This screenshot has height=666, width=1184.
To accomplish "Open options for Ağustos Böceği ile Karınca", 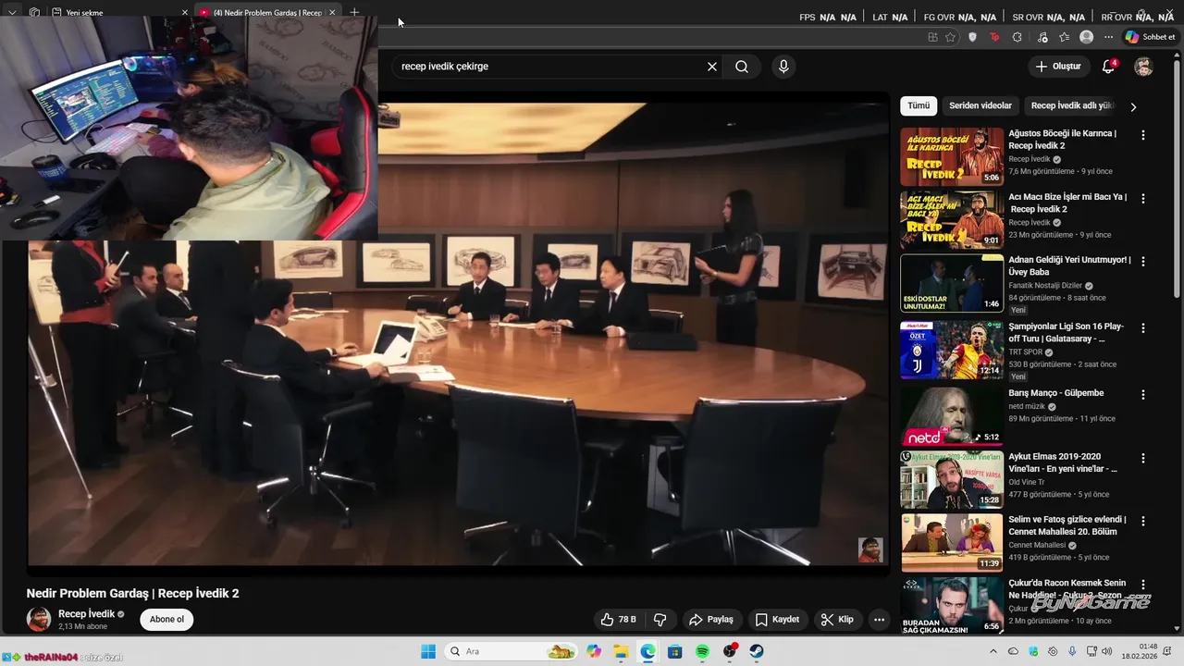I will (x=1143, y=135).
